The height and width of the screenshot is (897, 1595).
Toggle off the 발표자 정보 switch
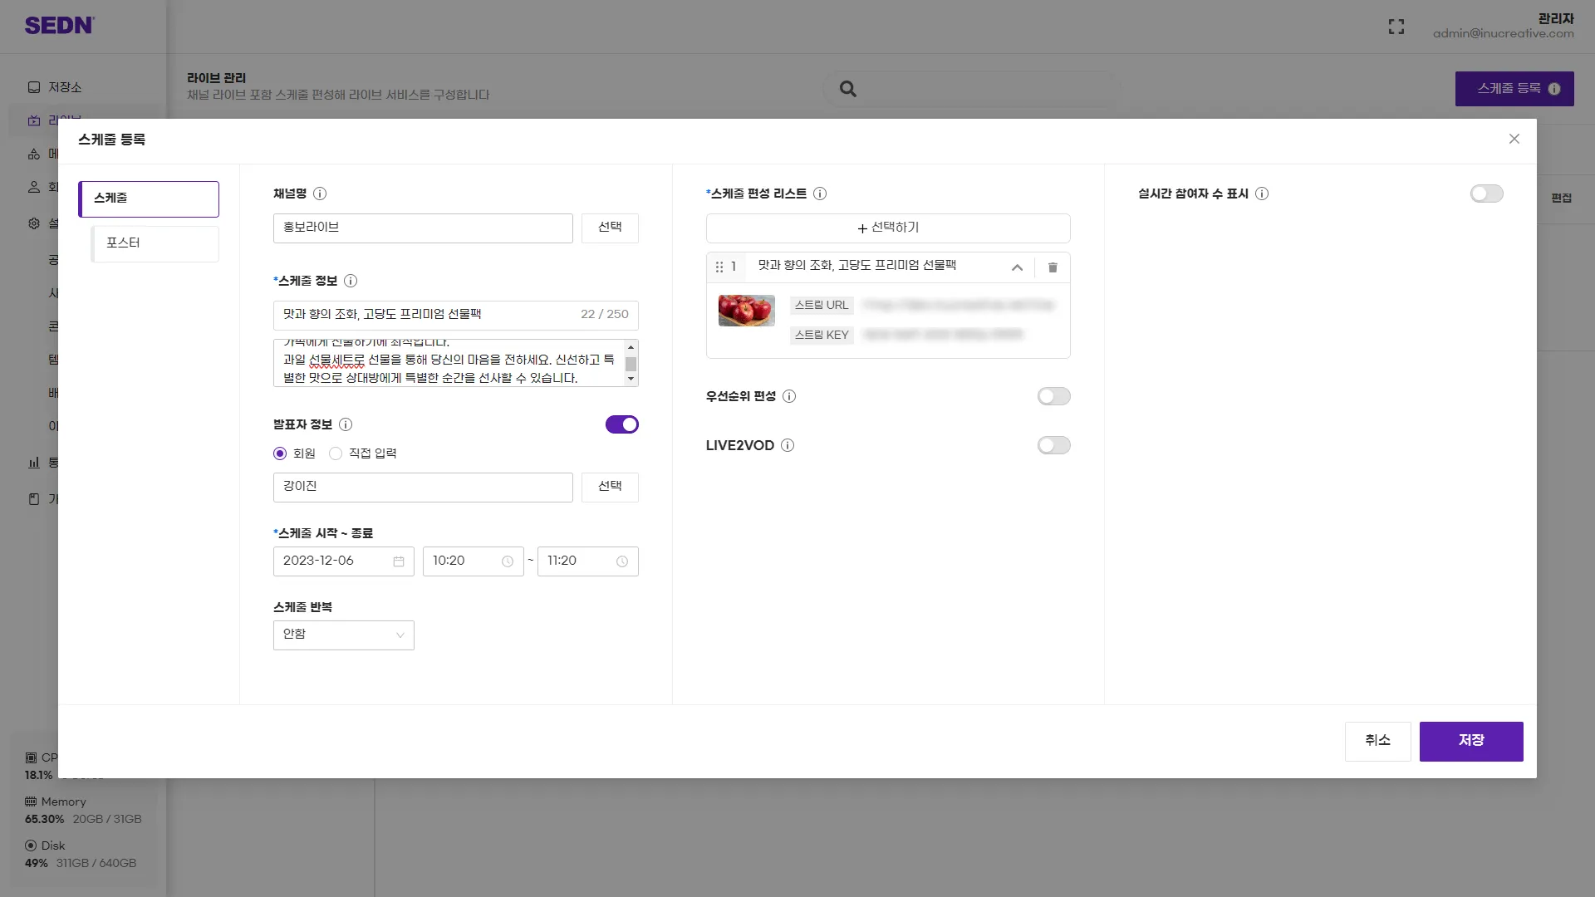621,424
